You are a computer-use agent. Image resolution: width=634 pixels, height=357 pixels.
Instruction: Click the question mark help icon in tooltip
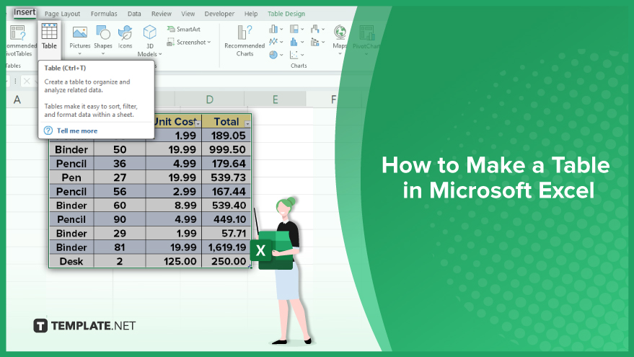coord(48,131)
